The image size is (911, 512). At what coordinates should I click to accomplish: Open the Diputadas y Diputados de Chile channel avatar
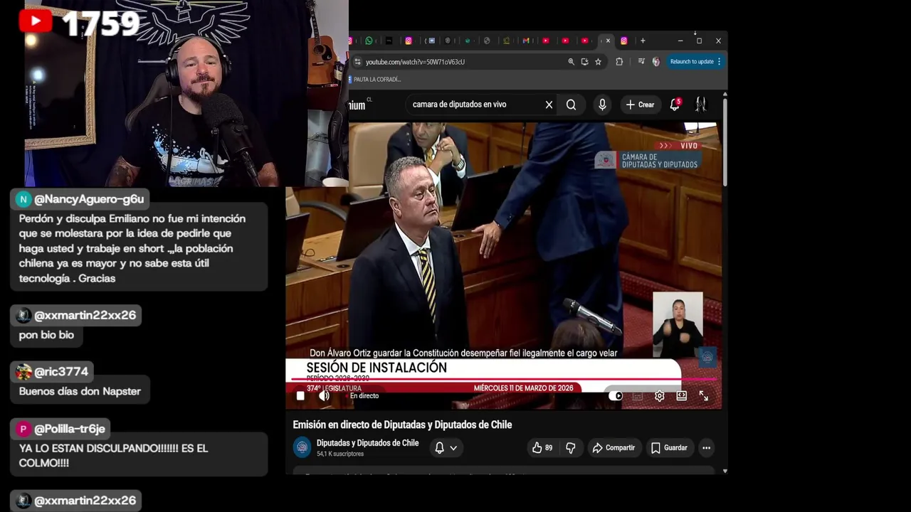tap(302, 447)
